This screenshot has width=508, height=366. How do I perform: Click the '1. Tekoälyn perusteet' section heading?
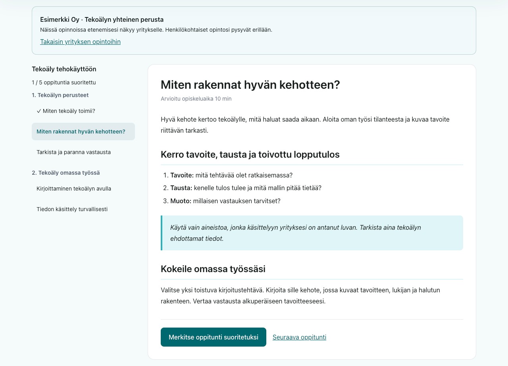tap(60, 95)
